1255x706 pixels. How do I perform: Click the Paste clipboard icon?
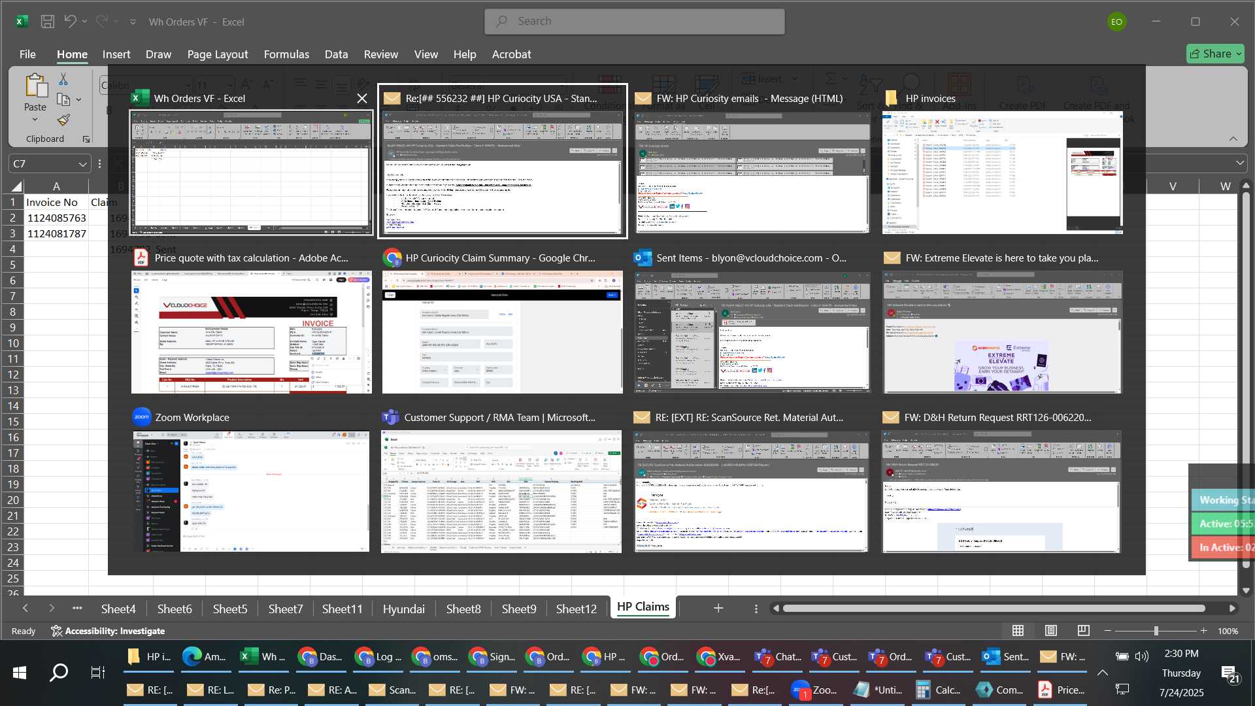point(35,86)
